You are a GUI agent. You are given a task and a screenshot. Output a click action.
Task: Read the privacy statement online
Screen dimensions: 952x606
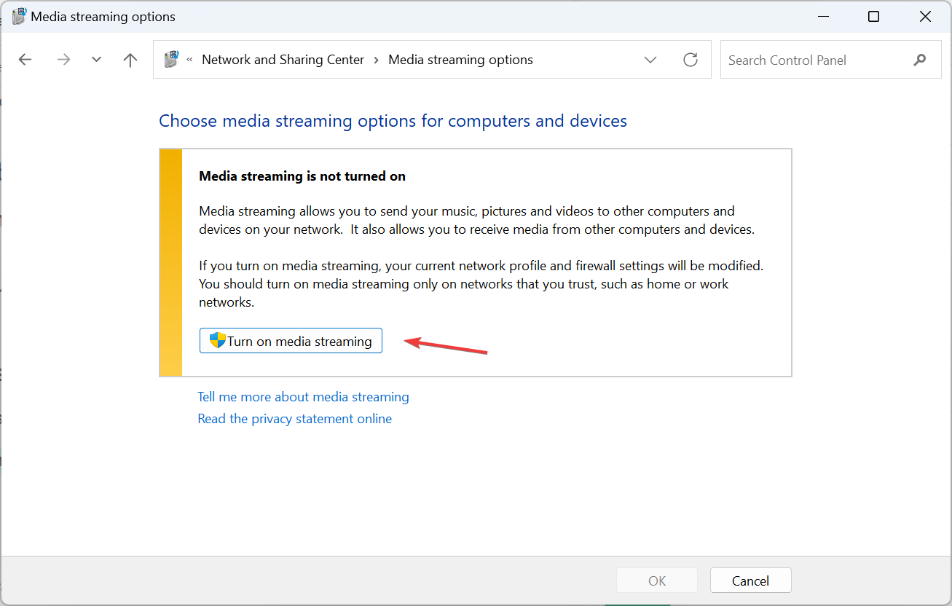tap(294, 418)
